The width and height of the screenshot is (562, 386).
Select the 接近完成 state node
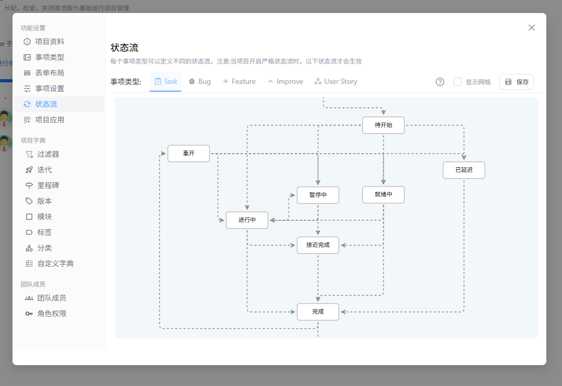(x=318, y=245)
